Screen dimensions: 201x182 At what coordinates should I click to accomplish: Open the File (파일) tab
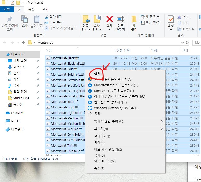7,9
